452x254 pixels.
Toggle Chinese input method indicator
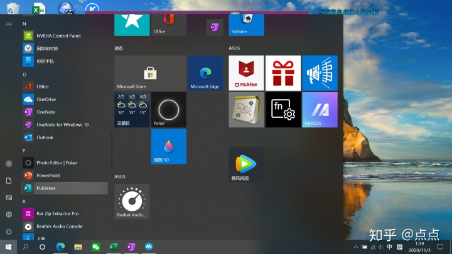[389, 247]
